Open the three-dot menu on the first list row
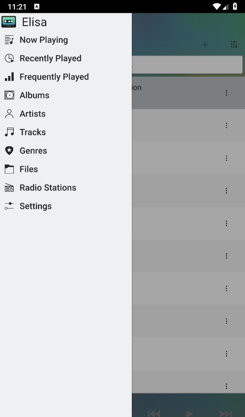Viewport: 245px width, 417px height. [x=226, y=93]
